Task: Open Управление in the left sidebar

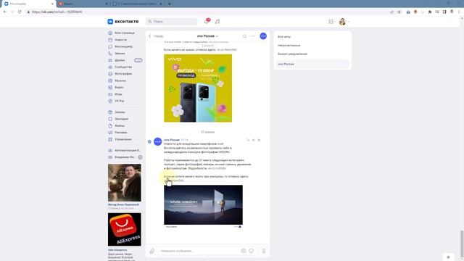Action: [x=123, y=139]
